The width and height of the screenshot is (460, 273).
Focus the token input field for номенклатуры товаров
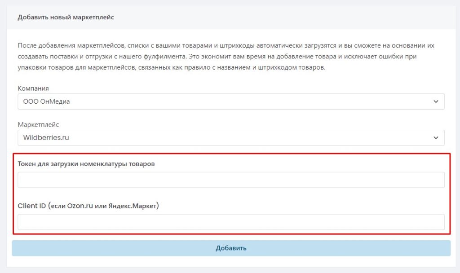(x=231, y=180)
